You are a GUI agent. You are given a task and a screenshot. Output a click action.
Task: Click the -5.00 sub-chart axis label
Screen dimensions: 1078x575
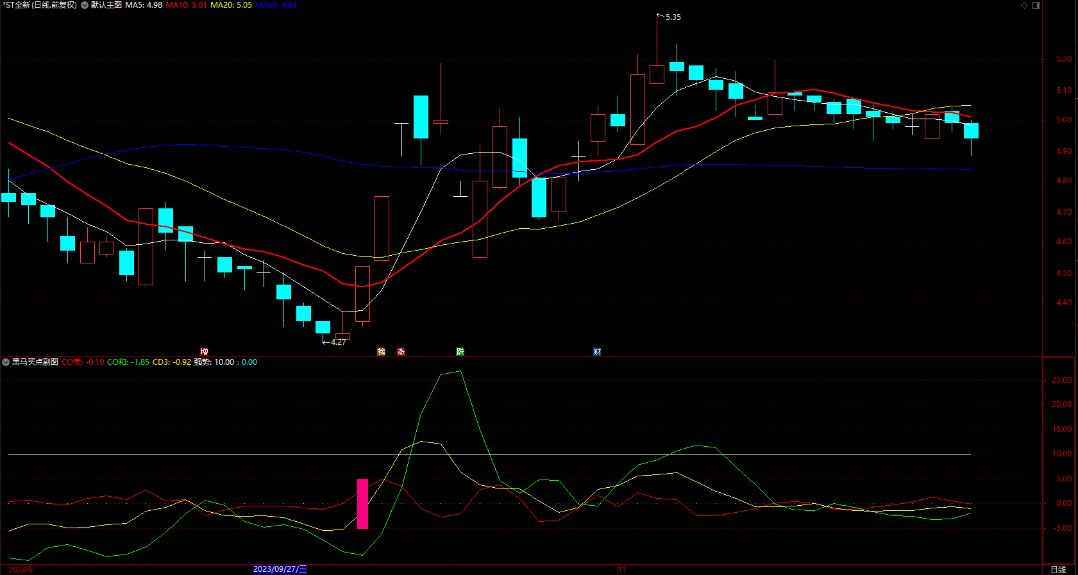tap(1061, 528)
